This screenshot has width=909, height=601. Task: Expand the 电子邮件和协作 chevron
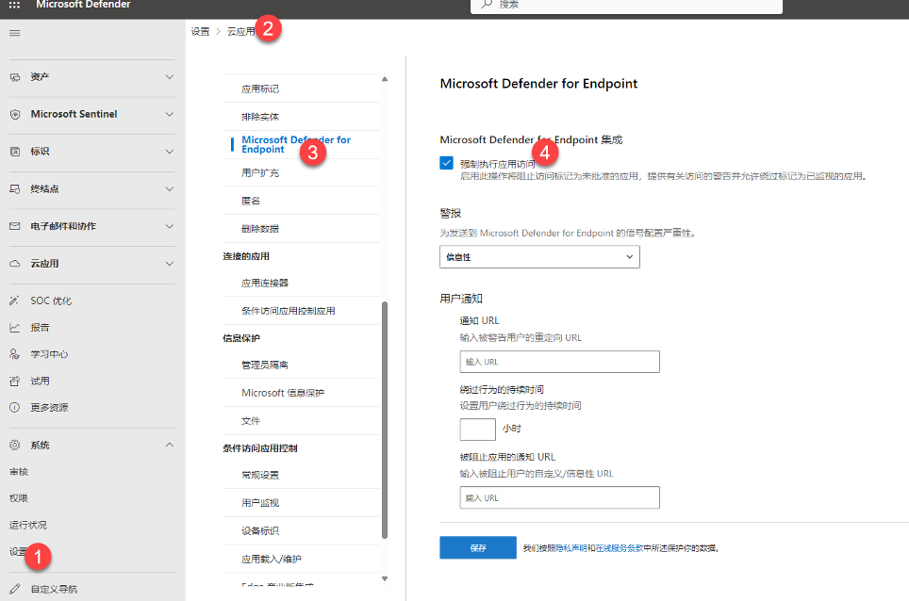(x=170, y=226)
